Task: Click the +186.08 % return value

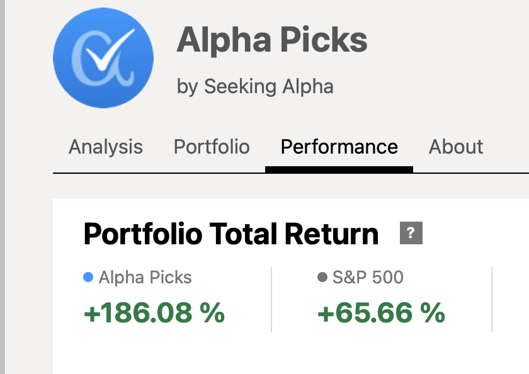Action: [154, 313]
